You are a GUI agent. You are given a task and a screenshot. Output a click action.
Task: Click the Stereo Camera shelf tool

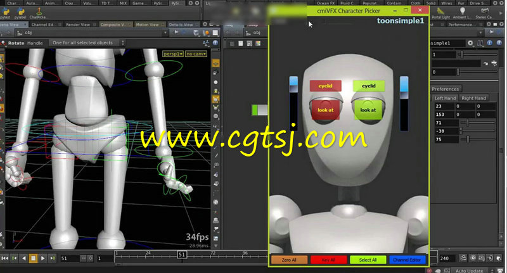click(x=484, y=13)
